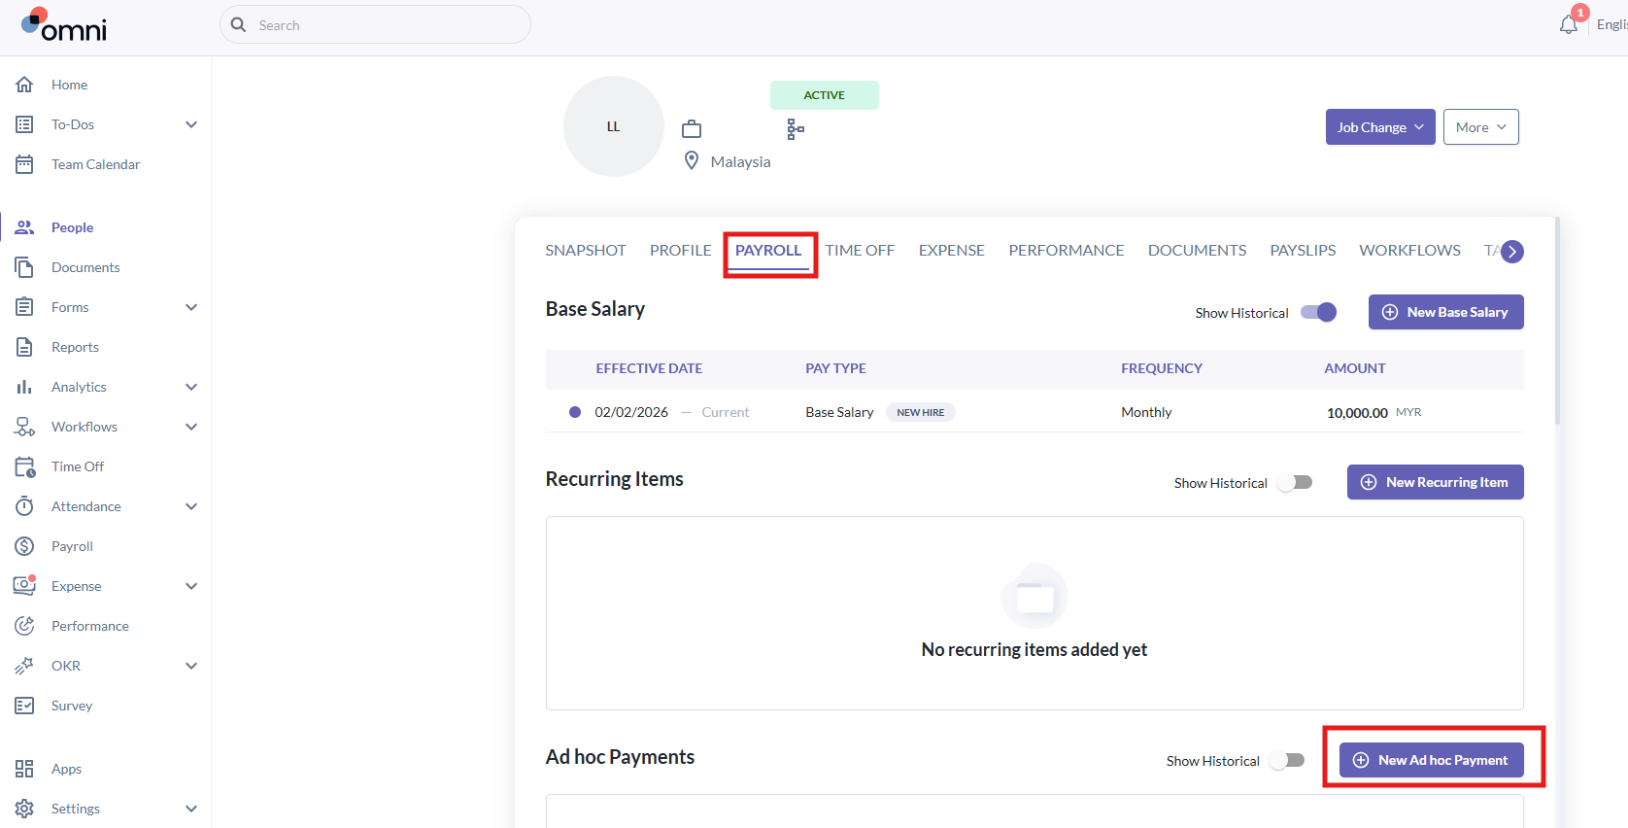Enable Show Historical toggle for Recurring Items
1628x828 pixels.
[1295, 482]
